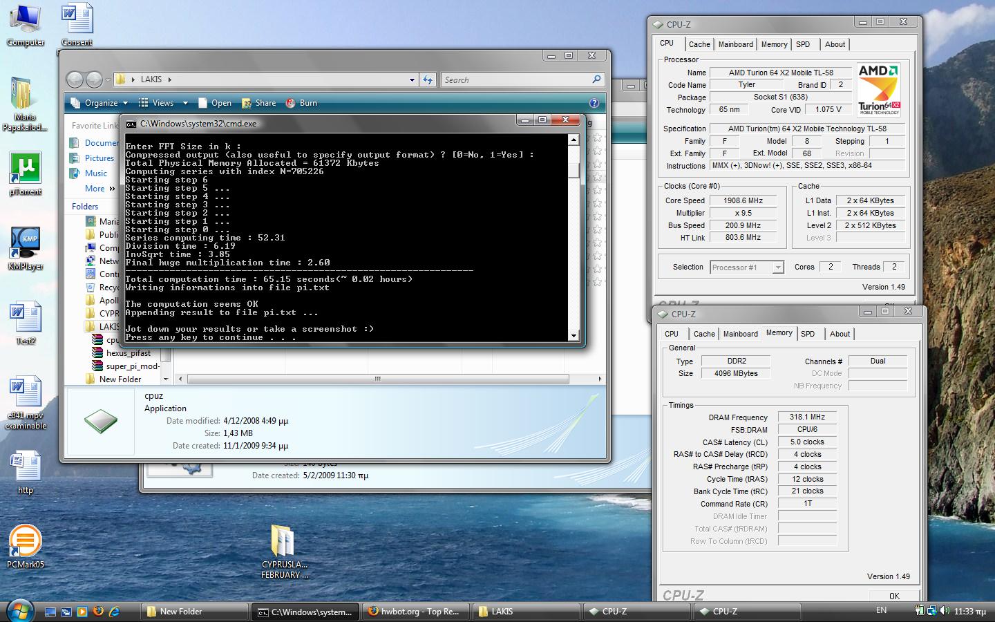Switch to About tab in upper CPU-Z
This screenshot has height=622, width=995.
835,44
